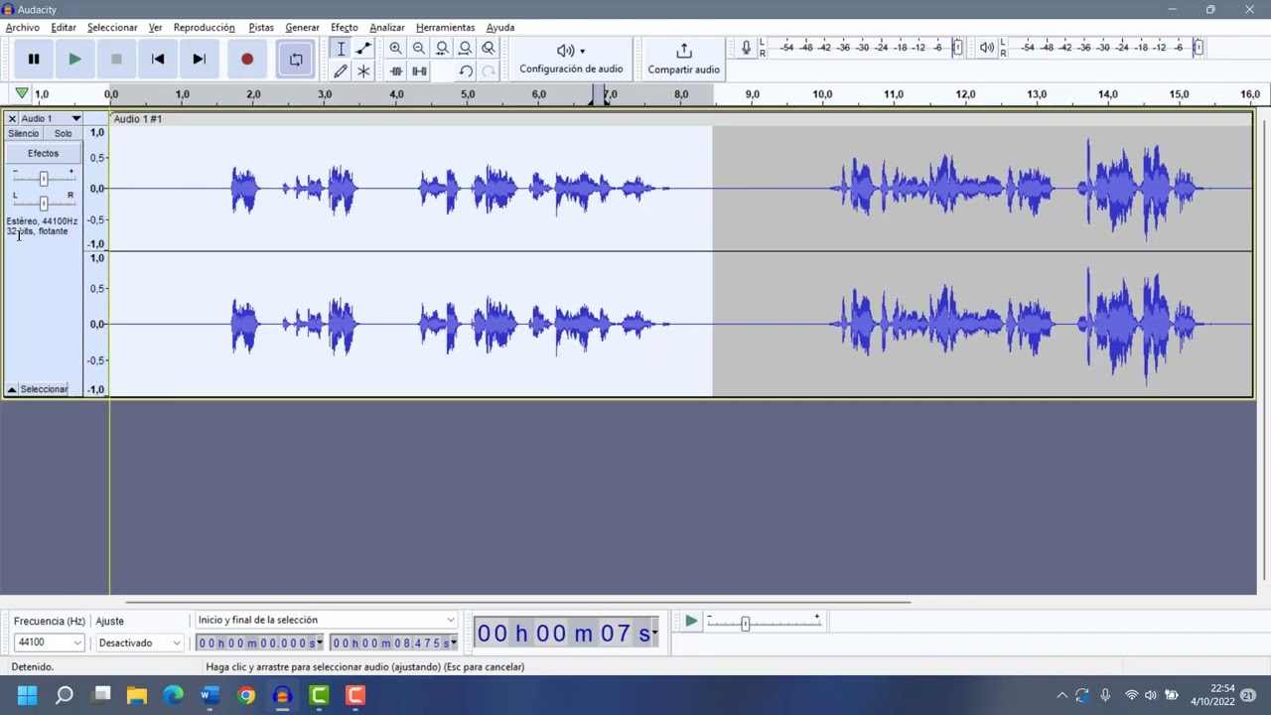Image resolution: width=1271 pixels, height=715 pixels.
Task: Fit selection to width zoom icon
Action: (x=442, y=49)
